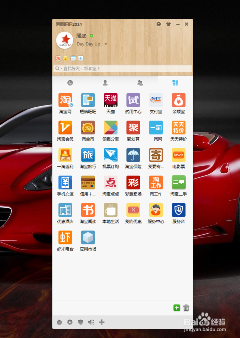Open 试用中心 icon
Image resolution: width=240 pixels, height=338 pixels.
[133, 100]
